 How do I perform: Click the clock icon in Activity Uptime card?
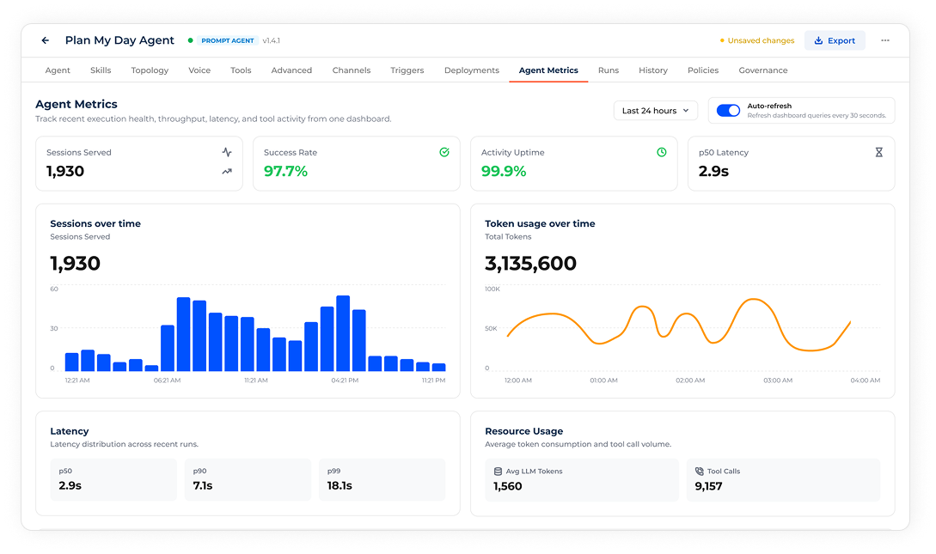click(662, 152)
